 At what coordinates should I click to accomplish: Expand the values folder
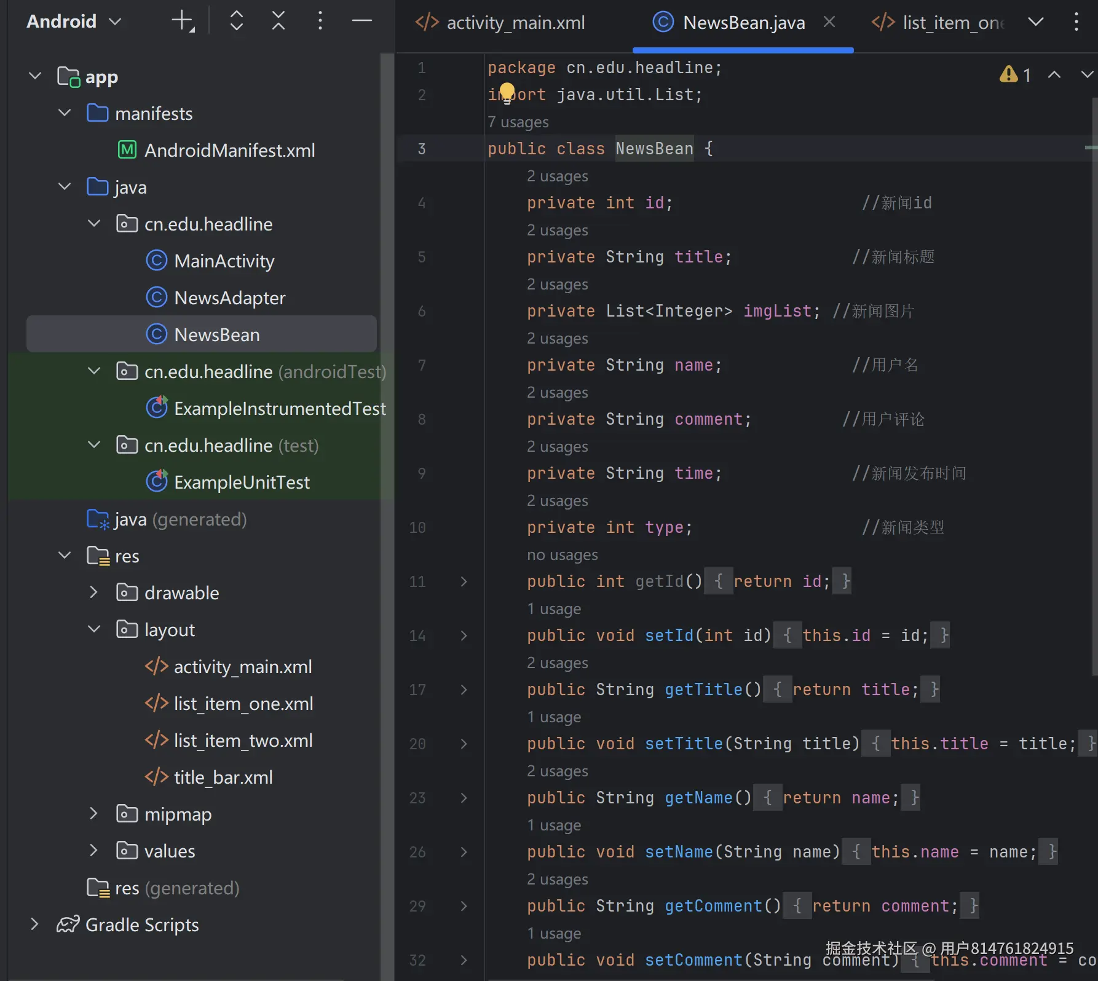94,851
